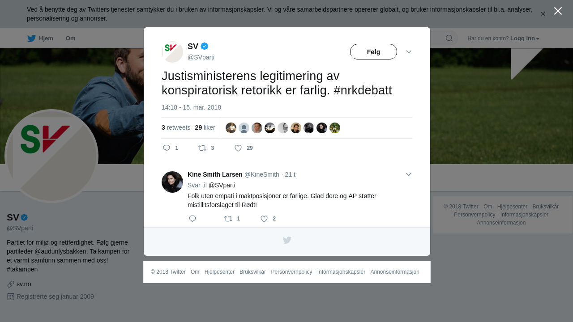
Task: Reply to Kine Smith Larsen's comment
Action: coord(192,219)
